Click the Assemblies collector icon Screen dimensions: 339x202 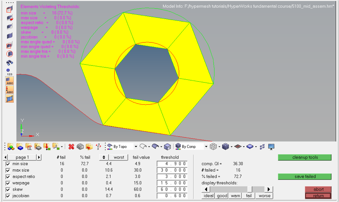point(11,147)
